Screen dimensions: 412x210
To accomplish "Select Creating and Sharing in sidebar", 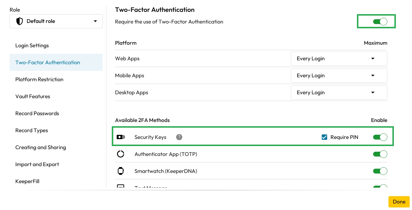I will (x=41, y=147).
